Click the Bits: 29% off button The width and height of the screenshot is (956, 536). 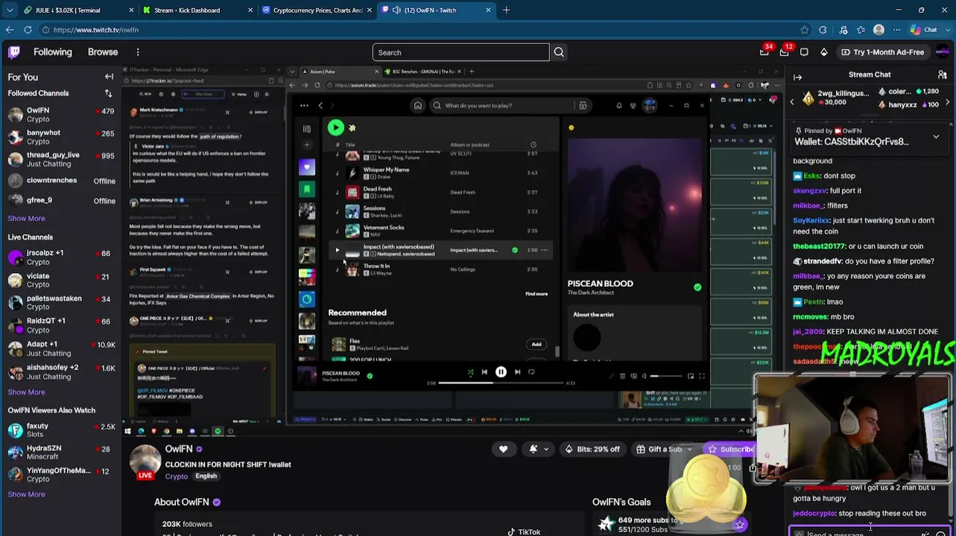click(592, 450)
